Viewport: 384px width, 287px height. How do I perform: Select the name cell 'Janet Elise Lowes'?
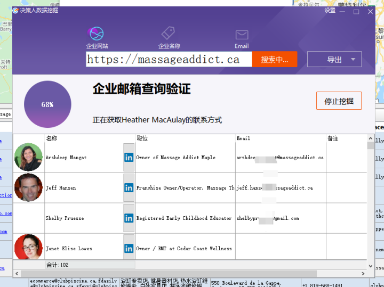tap(84, 248)
